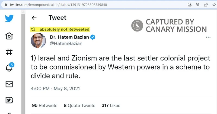Bookmark this page with the star icon
The height and width of the screenshot is (114, 217).
213,5
